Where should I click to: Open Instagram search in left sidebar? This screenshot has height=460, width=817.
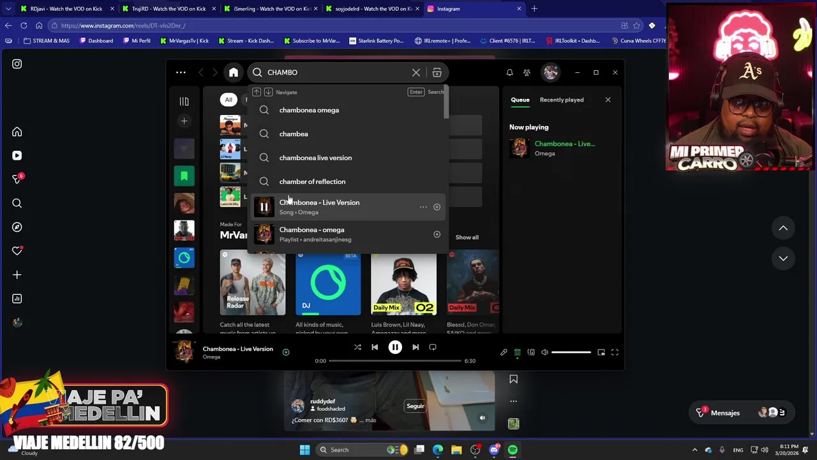click(x=17, y=203)
